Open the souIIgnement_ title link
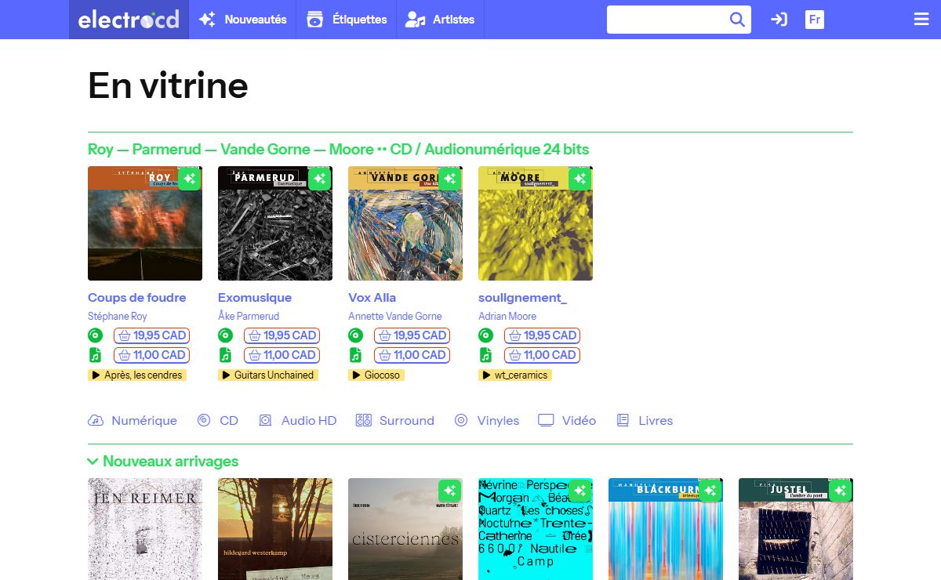 (x=522, y=298)
